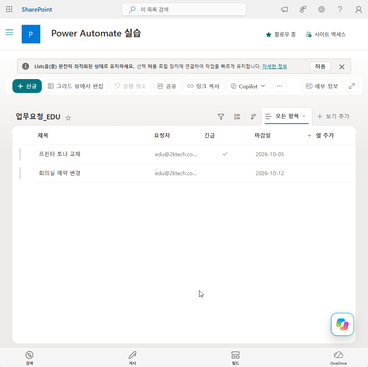Click the 긴급 checkmark in 프린터 row
This screenshot has width=368, height=367.
(x=225, y=154)
